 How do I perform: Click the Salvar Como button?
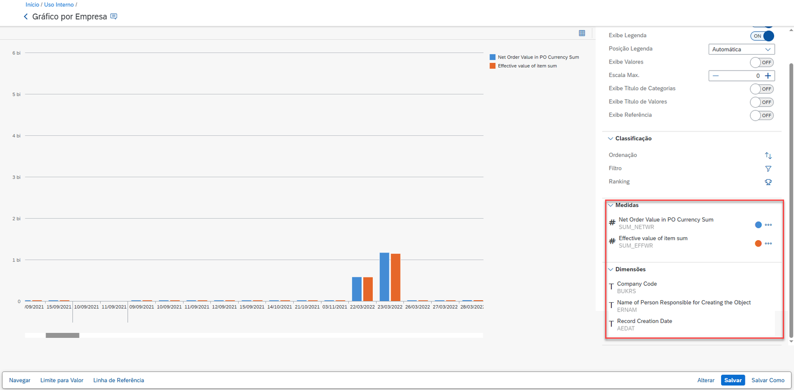[768, 380]
